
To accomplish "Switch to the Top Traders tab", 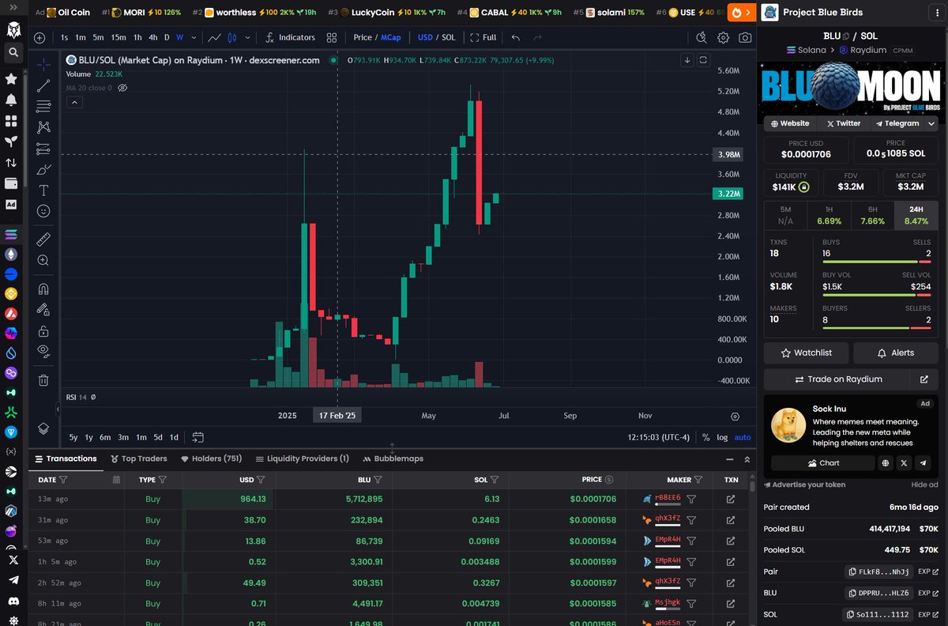I will (x=139, y=458).
